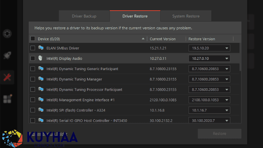Image resolution: width=263 pixels, height=148 pixels.
Task: Open the Action Center grid sidebar icon
Action: [7, 99]
